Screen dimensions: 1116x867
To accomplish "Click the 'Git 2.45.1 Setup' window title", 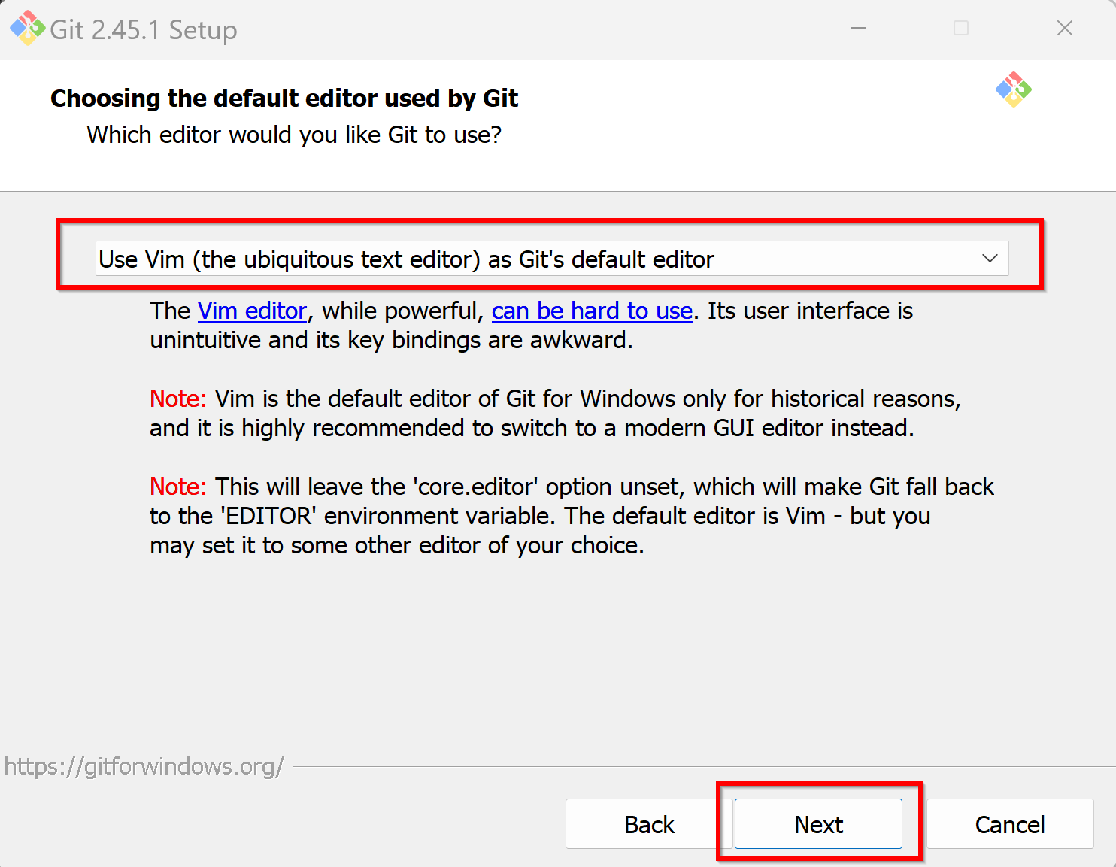I will (144, 30).
